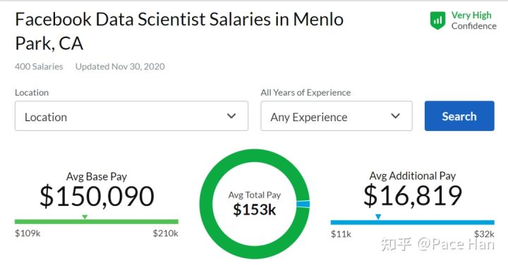
Task: Open the Any Experience dropdown
Action: [x=337, y=116]
